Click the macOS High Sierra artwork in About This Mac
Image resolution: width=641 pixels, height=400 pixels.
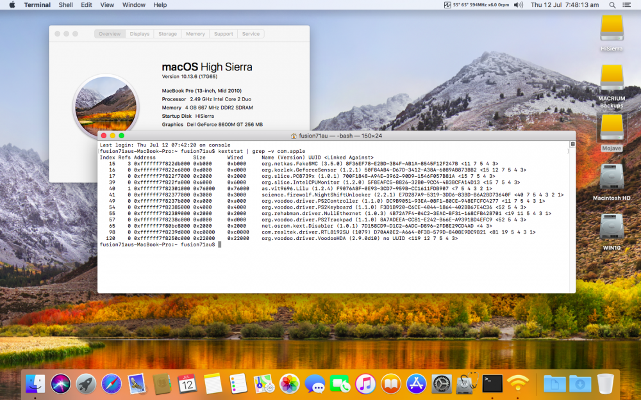tap(106, 108)
